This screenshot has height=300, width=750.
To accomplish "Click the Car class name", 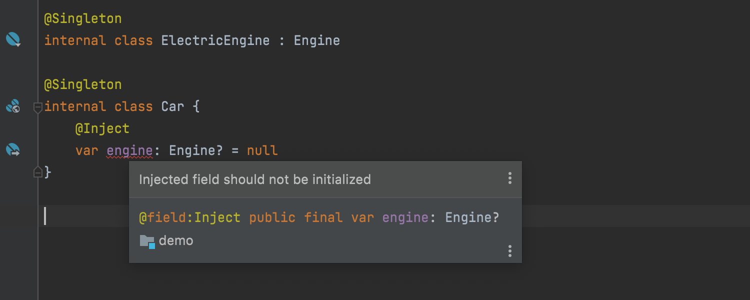I will point(172,106).
